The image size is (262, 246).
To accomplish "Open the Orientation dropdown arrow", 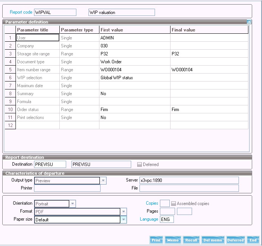I will coord(73,204).
